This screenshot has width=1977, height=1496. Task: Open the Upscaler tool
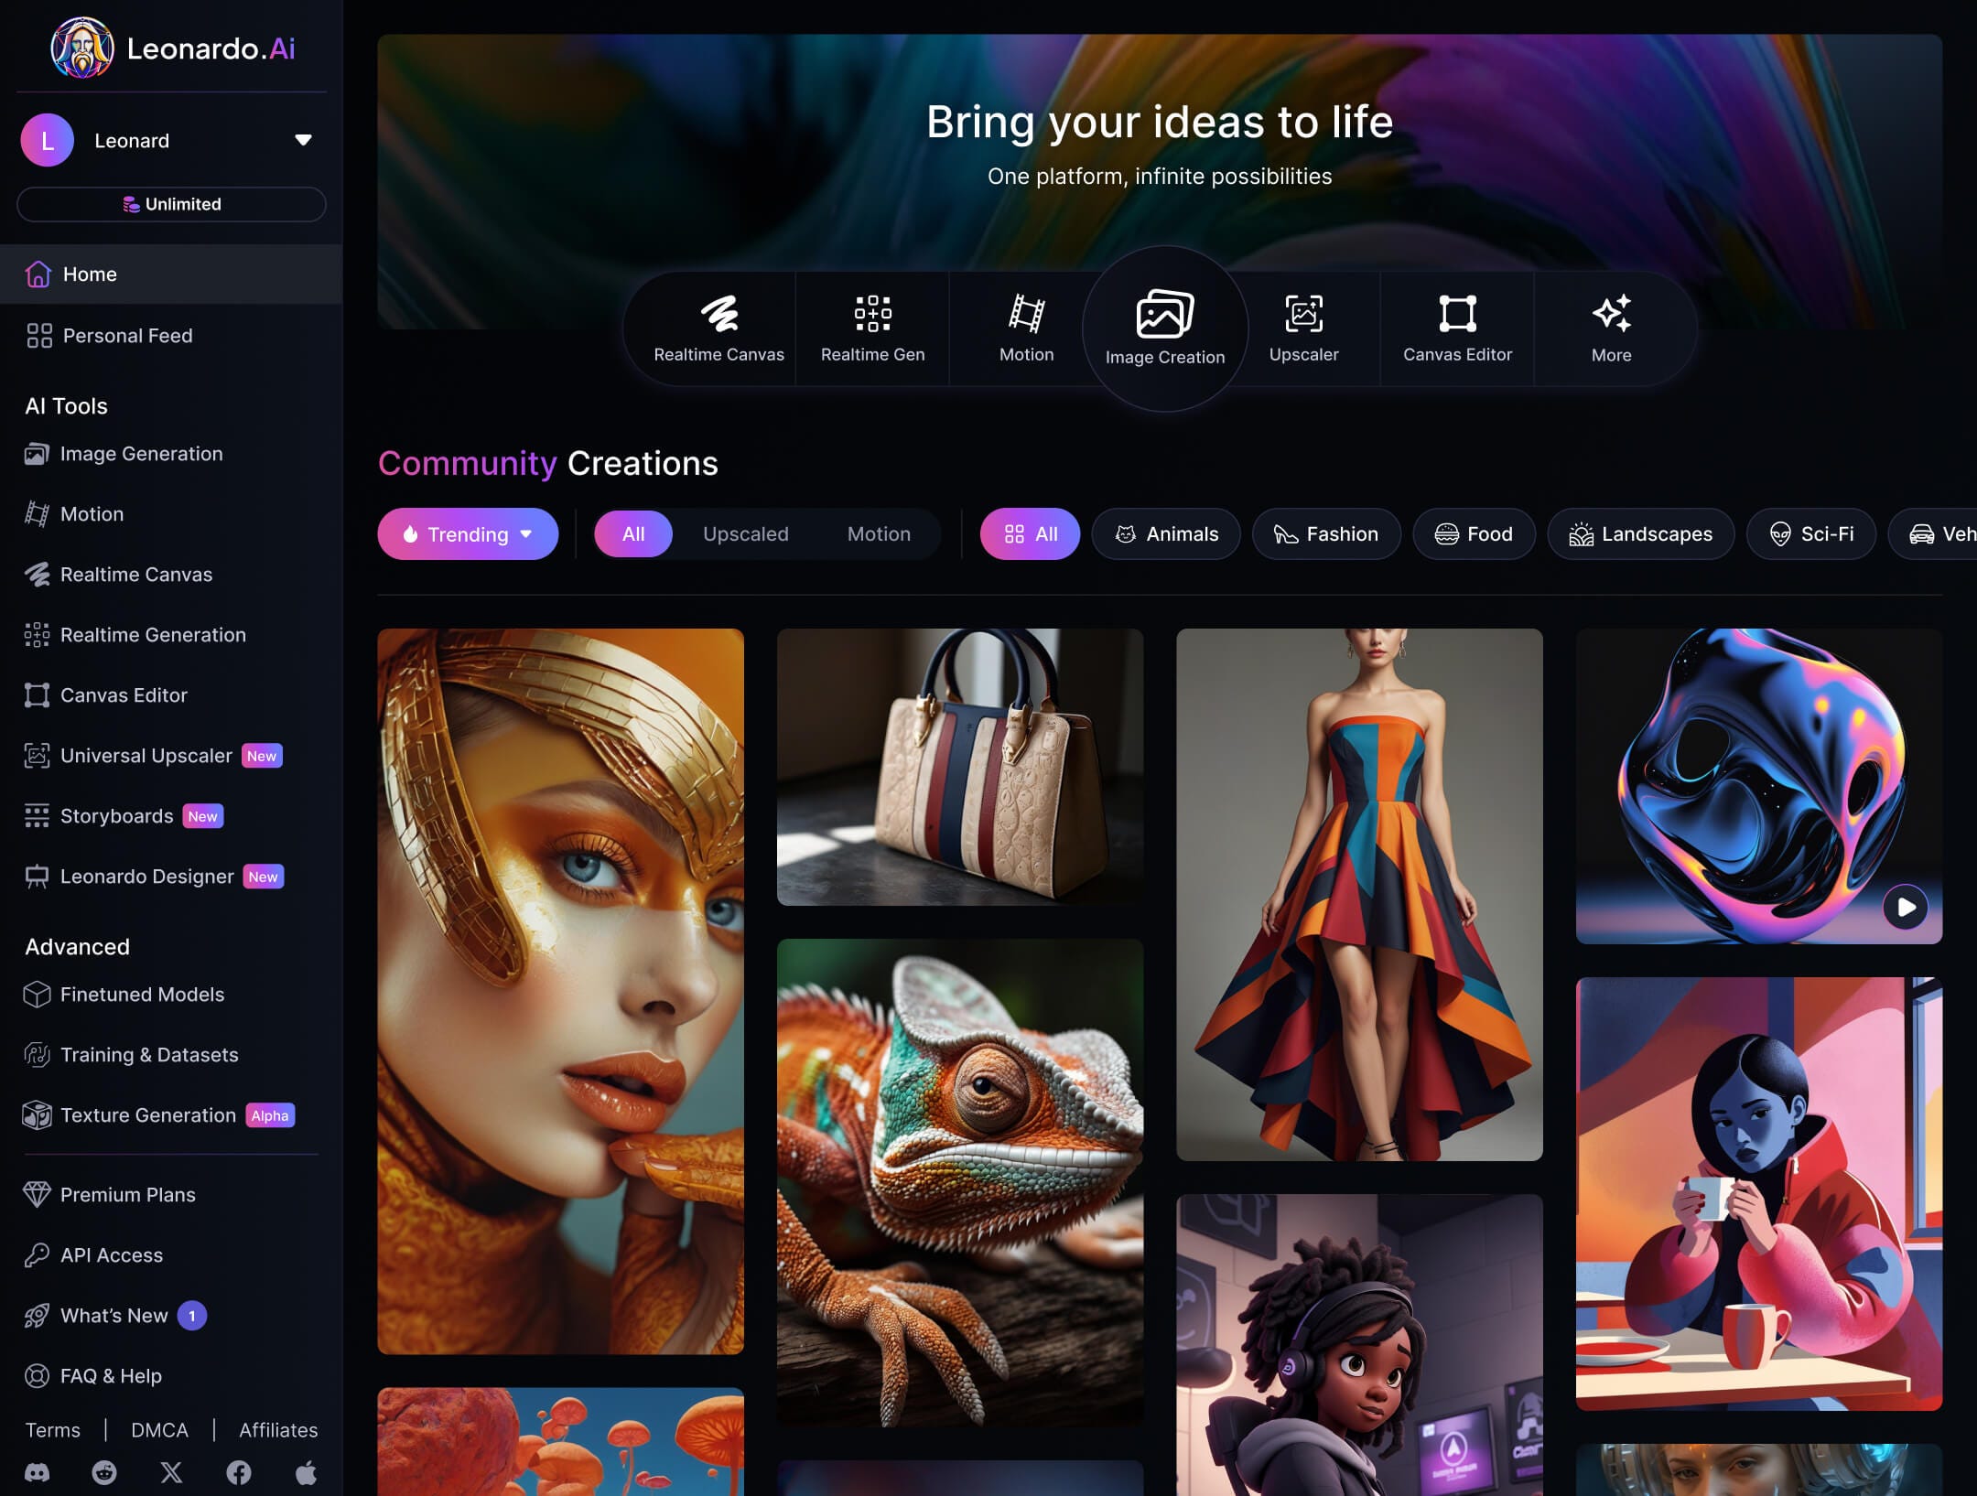click(x=1302, y=326)
